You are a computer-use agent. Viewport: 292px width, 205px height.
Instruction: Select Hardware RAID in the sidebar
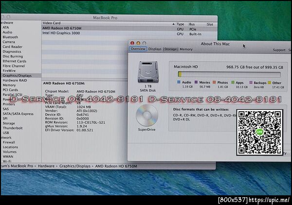[x=15, y=80]
